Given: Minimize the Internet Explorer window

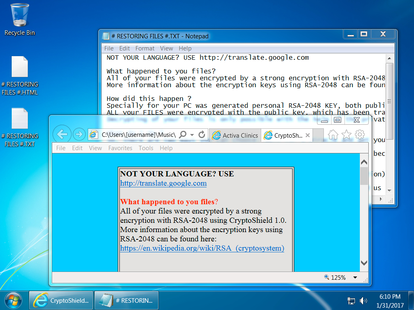Looking at the screenshot, I should 325,120.
